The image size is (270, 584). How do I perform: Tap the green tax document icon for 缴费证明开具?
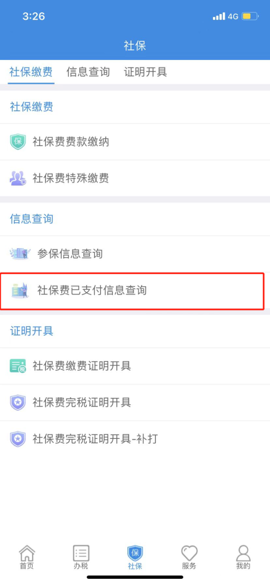coord(17,366)
